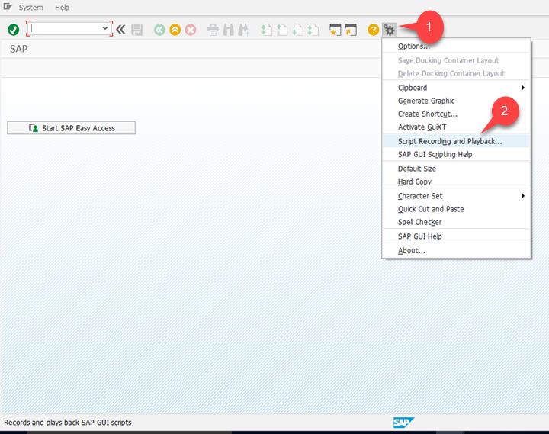The height and width of the screenshot is (434, 549).
Task: Go to Previous Page icon
Action: pyautogui.click(x=282, y=30)
